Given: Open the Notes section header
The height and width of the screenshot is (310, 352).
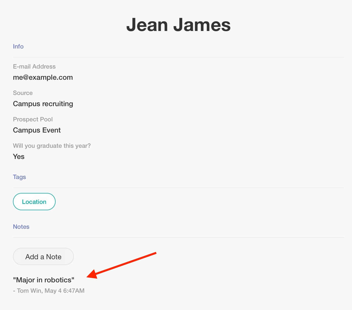Looking at the screenshot, I should (x=21, y=227).
